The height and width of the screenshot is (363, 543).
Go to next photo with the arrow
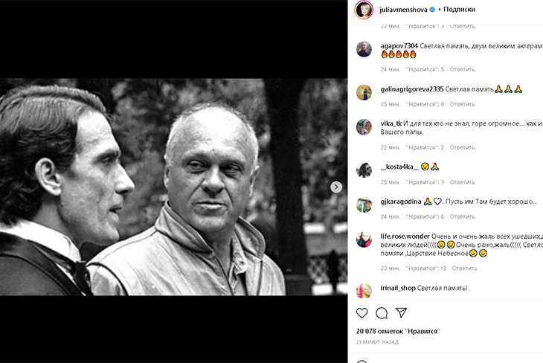336,187
